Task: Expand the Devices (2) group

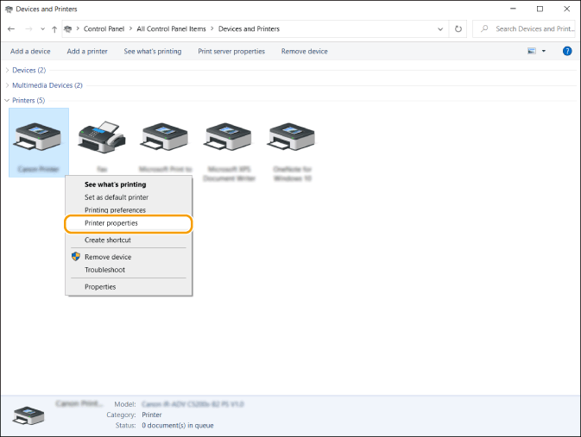Action: pyautogui.click(x=8, y=70)
